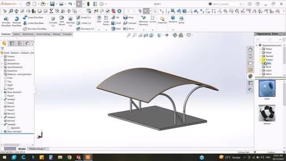
Task: Open the PropertyManager tab icon
Action: (12, 43)
